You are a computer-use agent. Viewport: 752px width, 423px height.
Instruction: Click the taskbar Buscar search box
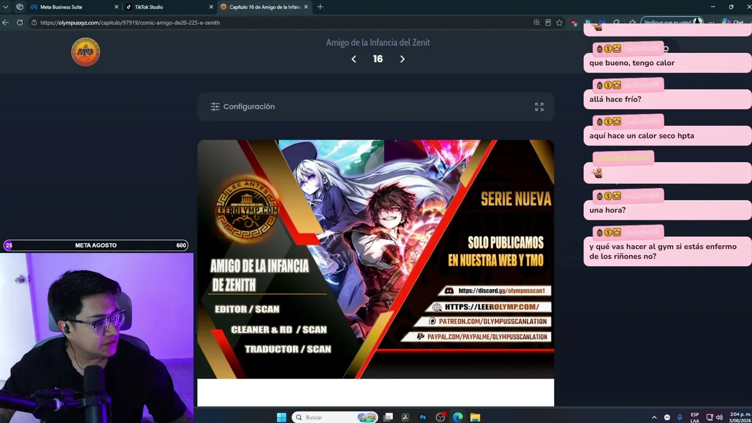(x=335, y=417)
